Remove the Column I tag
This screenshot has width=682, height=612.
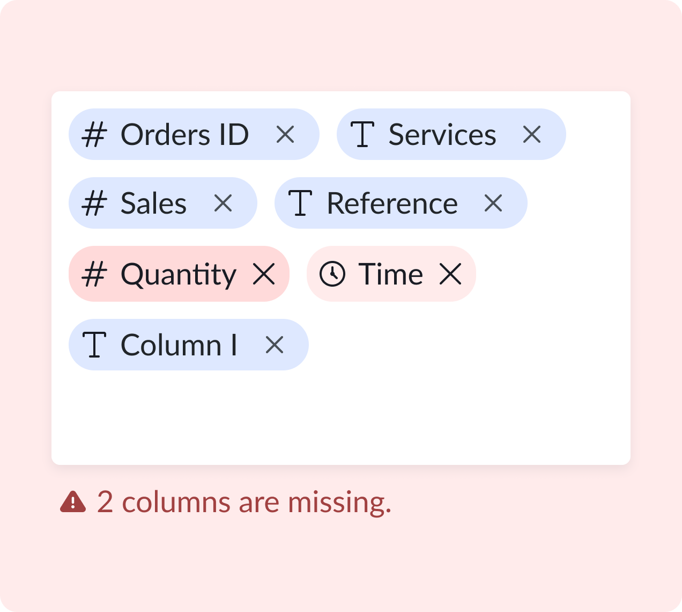pos(275,345)
